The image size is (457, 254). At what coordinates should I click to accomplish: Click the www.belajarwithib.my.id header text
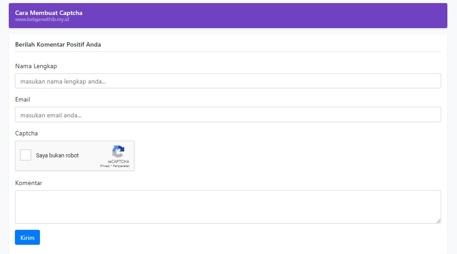coord(42,19)
